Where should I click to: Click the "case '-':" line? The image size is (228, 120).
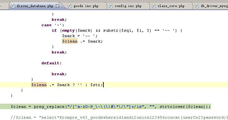[x=53, y=25]
